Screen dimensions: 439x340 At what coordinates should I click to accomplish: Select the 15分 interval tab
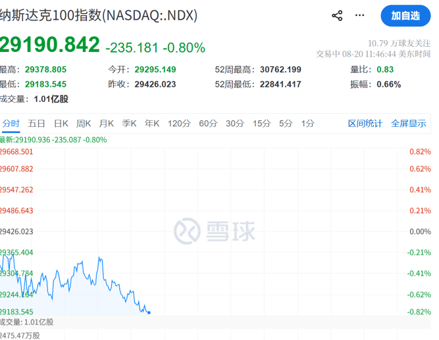262,124
